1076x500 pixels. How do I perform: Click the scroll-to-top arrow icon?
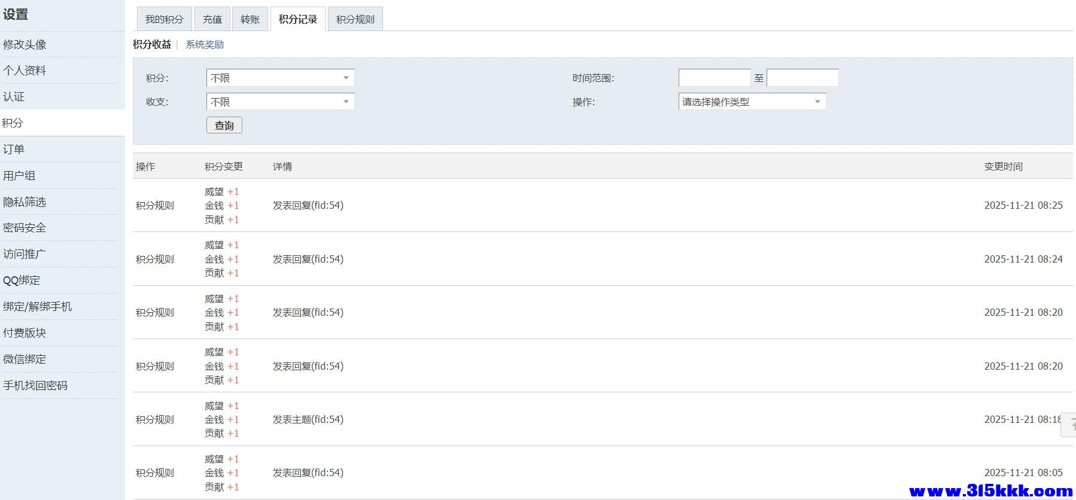pos(1069,425)
